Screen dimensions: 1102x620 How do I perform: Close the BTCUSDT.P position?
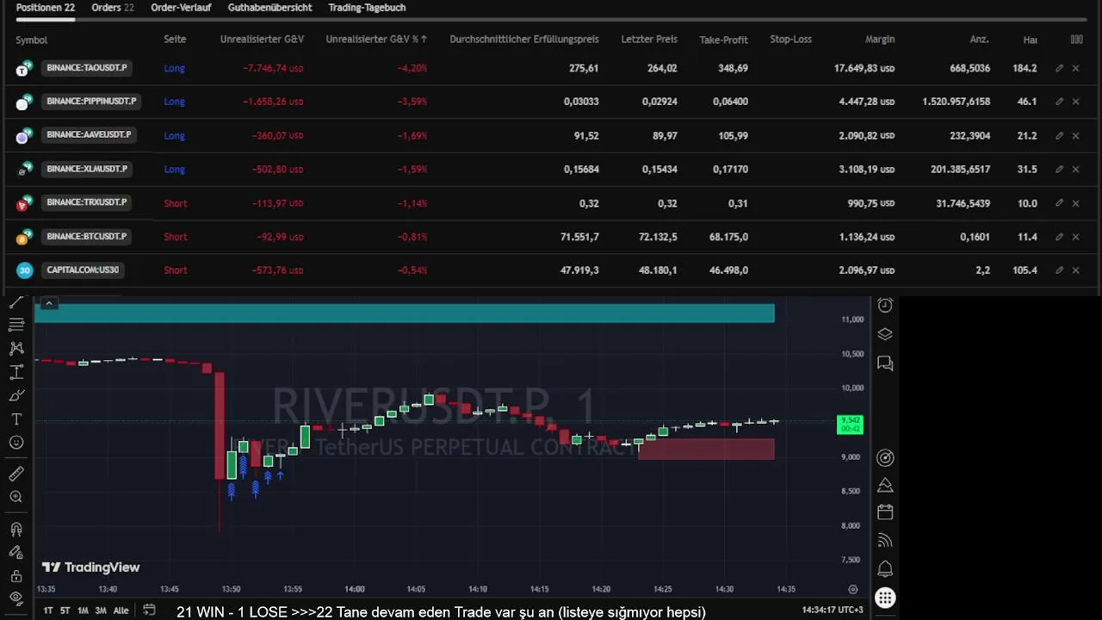1075,237
